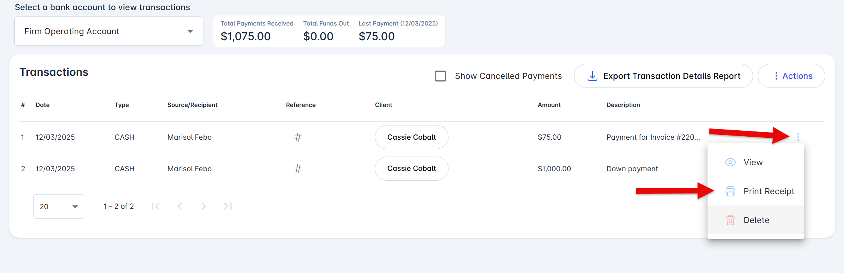Screen dimensions: 844x273
Task: Click the hash reference icon in row 2
Action: tap(298, 169)
